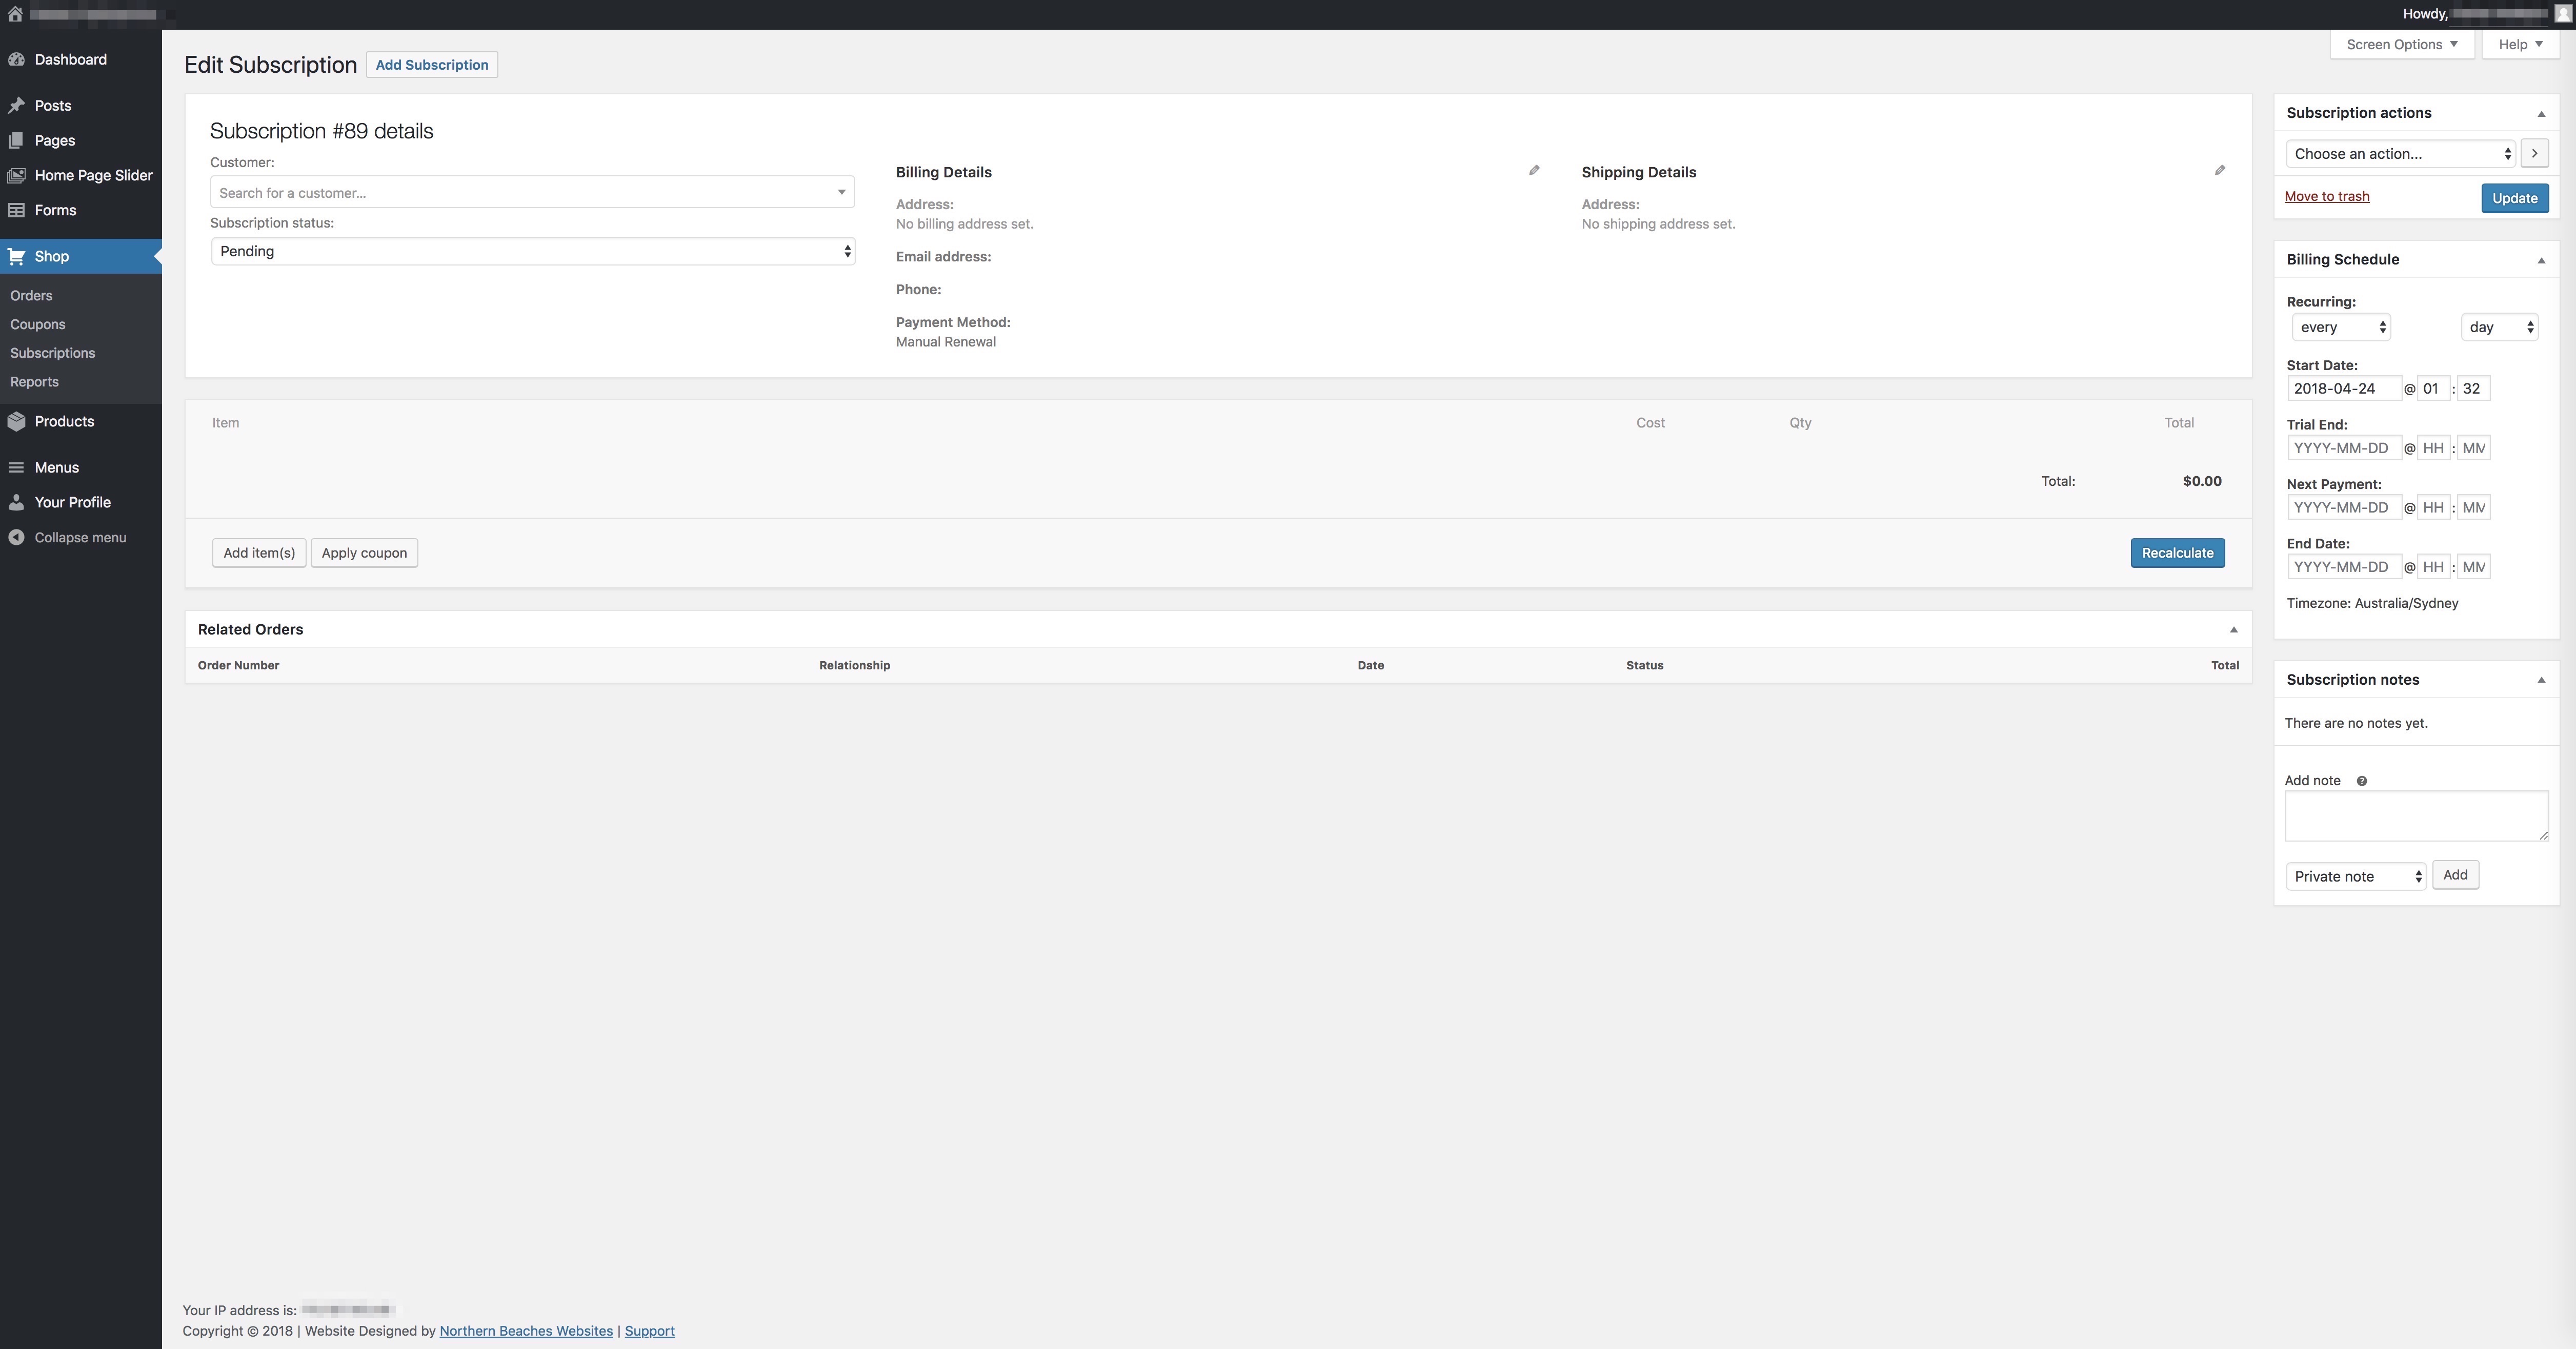Open the Coupons submenu item

(x=37, y=325)
